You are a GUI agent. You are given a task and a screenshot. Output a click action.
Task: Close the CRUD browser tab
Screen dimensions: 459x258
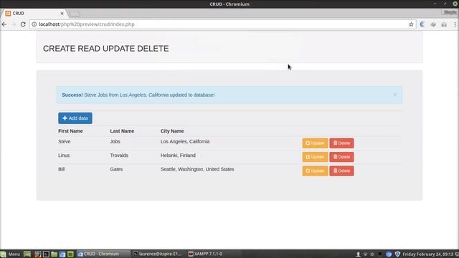click(62, 14)
